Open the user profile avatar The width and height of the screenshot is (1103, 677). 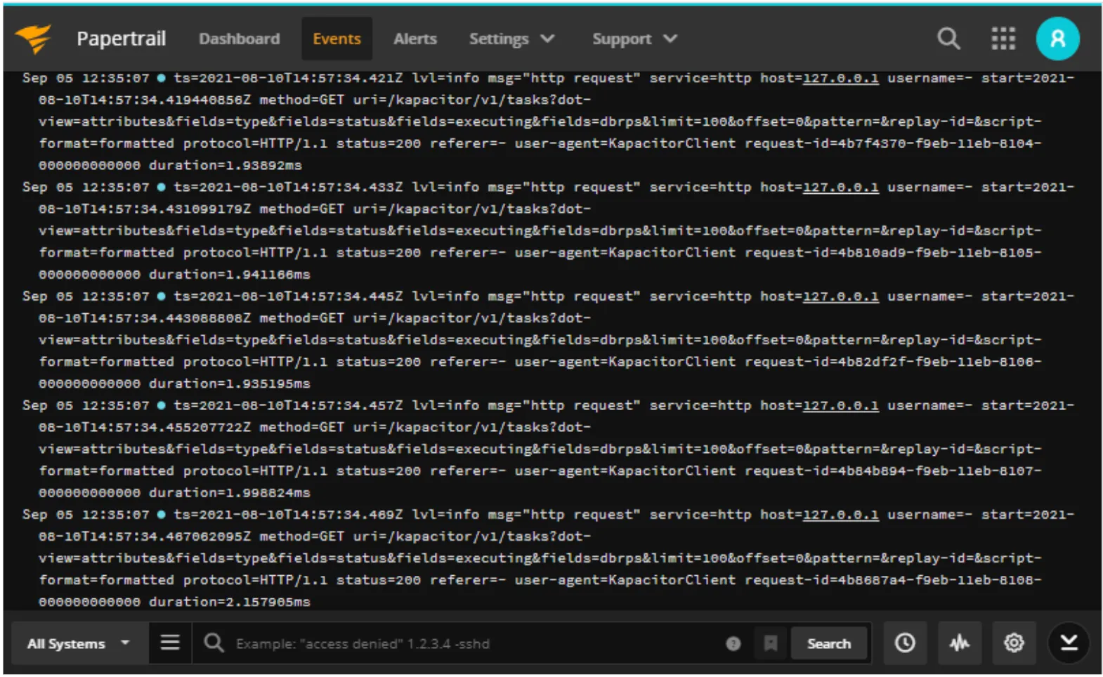pos(1057,39)
